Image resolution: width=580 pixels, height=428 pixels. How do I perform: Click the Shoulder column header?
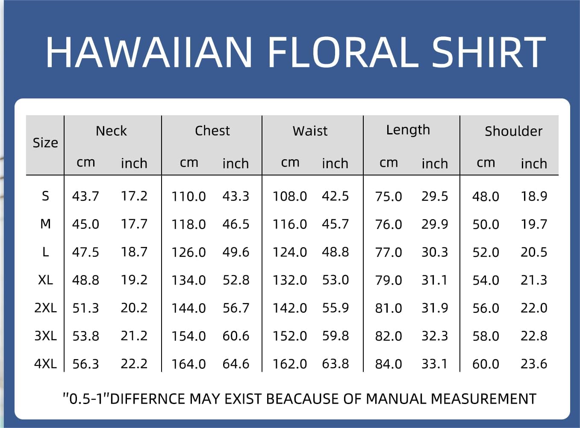pos(513,131)
